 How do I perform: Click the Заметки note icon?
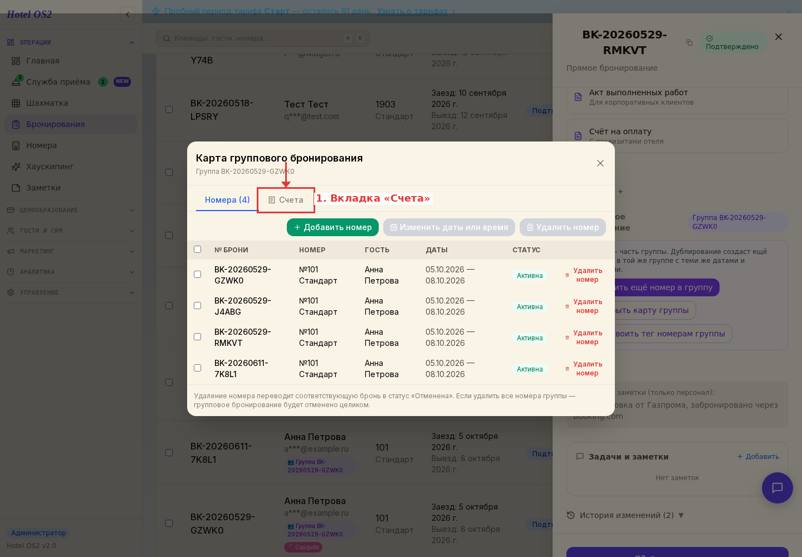[x=16, y=188]
